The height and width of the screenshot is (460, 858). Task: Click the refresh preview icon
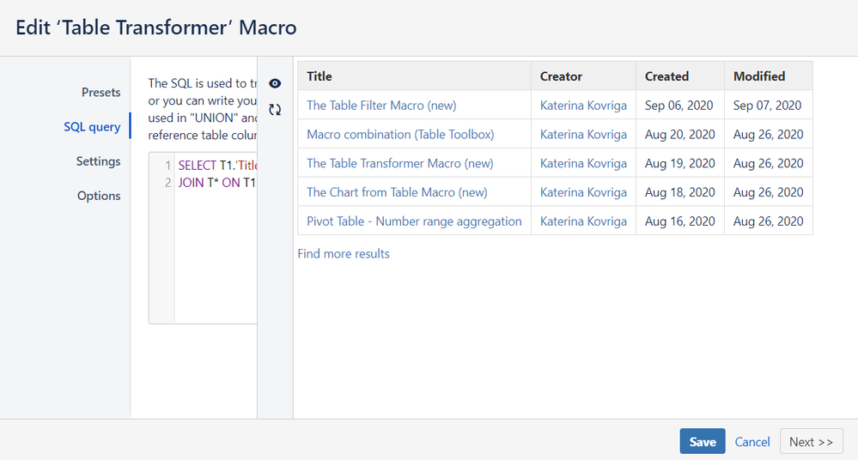275,110
